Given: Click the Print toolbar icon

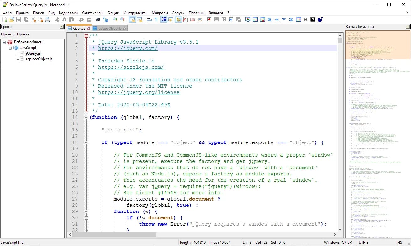Looking at the screenshot, I should point(48,19).
